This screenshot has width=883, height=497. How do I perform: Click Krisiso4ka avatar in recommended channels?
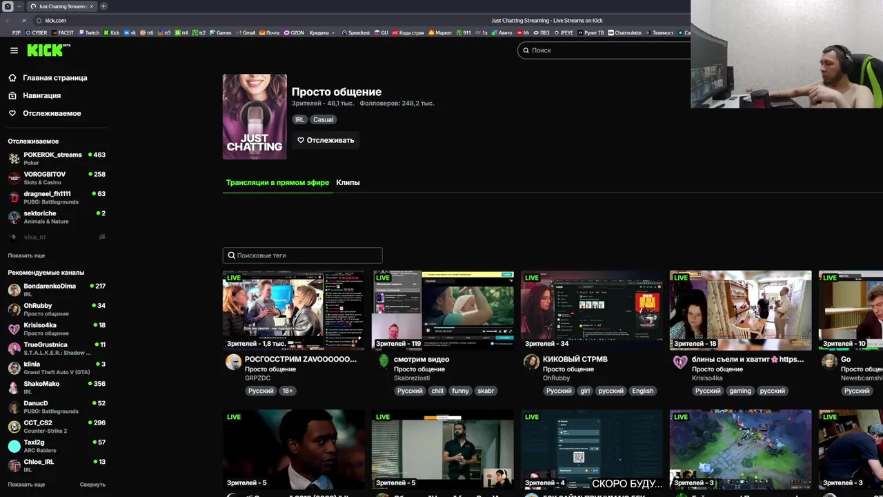(x=14, y=329)
